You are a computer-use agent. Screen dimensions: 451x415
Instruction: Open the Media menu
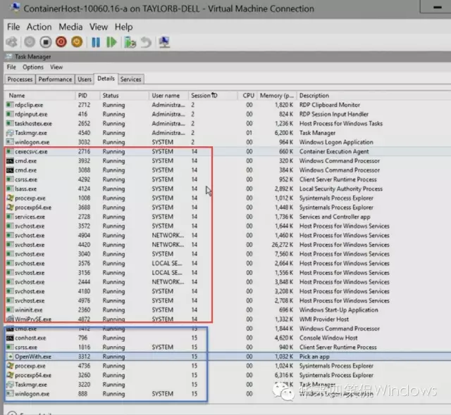(70, 27)
